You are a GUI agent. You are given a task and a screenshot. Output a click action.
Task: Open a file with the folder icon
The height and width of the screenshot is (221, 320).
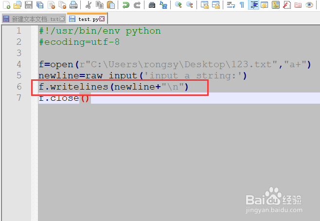point(18,5)
